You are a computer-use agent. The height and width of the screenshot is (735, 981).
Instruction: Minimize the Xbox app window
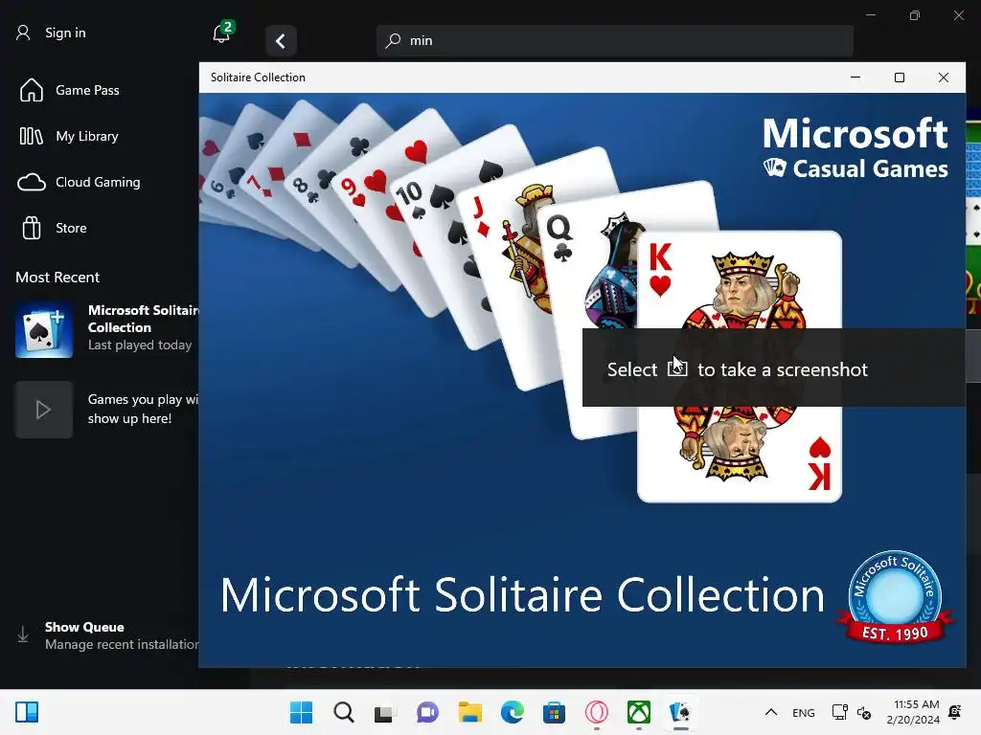click(870, 15)
